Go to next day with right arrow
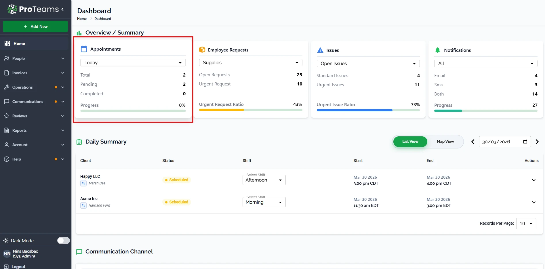 tap(537, 142)
